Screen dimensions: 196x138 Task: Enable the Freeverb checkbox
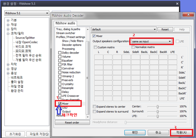point(60,80)
